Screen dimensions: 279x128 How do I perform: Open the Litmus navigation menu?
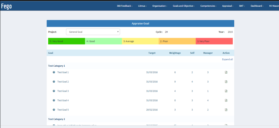tap(142, 6)
